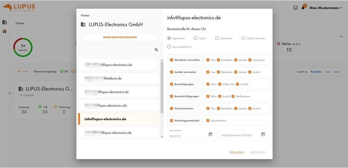Select the Admin user role
Viewport: 348px width, 168px height.
[195, 38]
